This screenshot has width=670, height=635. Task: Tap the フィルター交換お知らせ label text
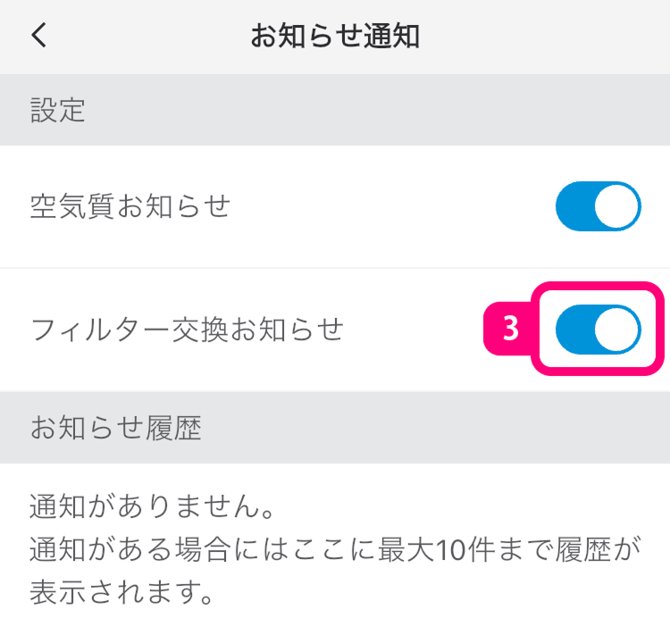point(187,330)
